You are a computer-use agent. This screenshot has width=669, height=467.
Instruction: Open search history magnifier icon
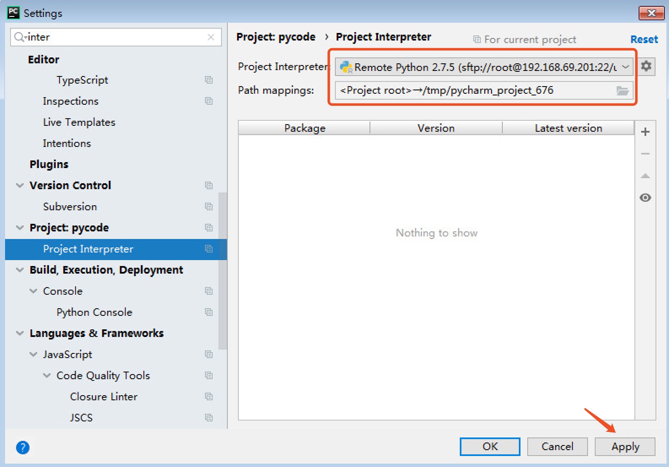[x=20, y=37]
